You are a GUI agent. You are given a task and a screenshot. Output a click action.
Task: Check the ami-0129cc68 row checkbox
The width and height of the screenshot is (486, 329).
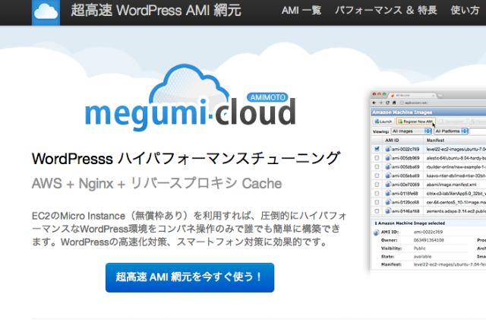tap(377, 202)
